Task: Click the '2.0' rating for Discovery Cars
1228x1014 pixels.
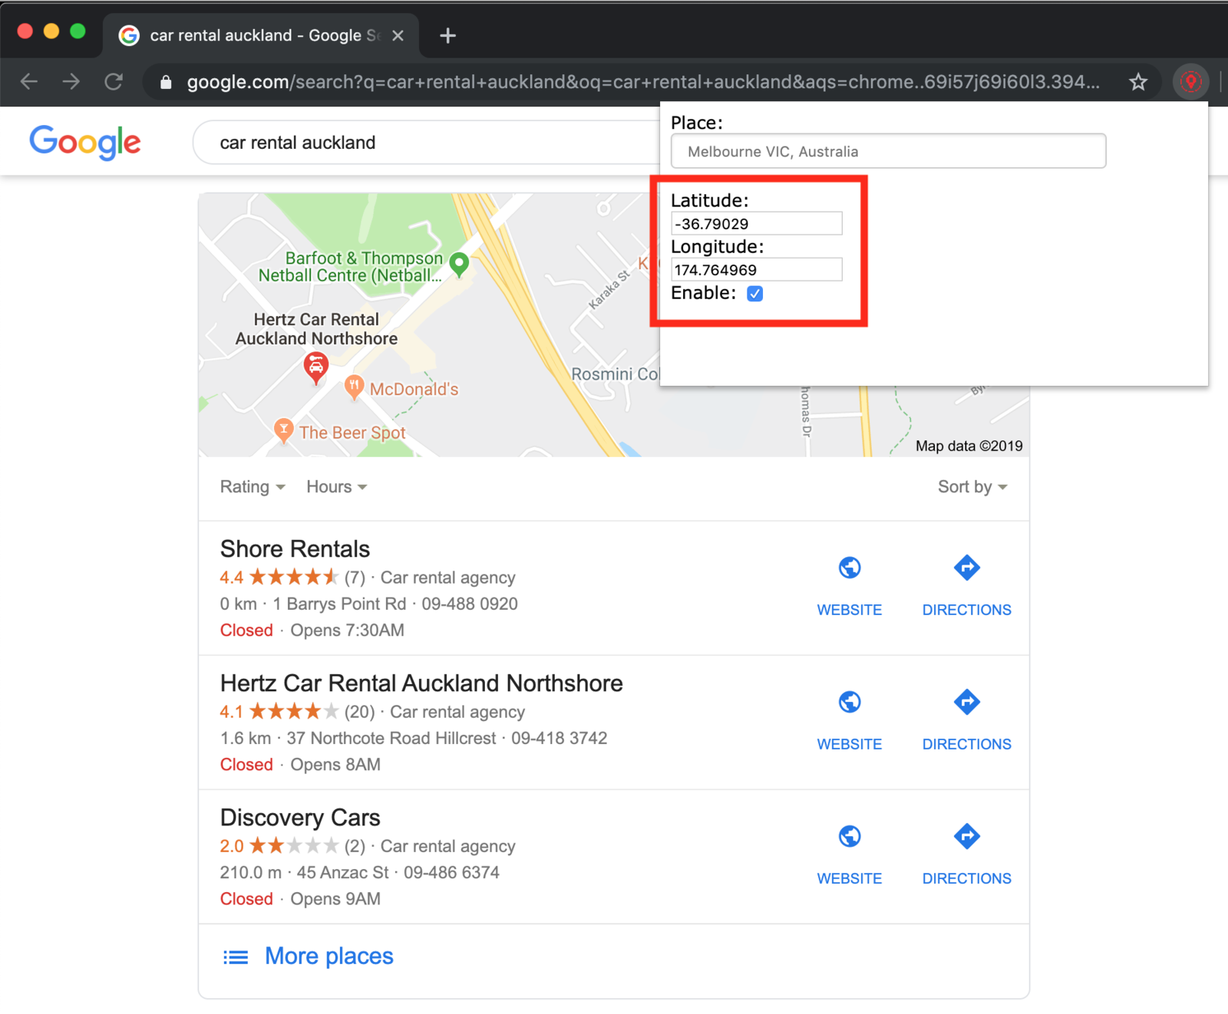Action: [x=232, y=846]
